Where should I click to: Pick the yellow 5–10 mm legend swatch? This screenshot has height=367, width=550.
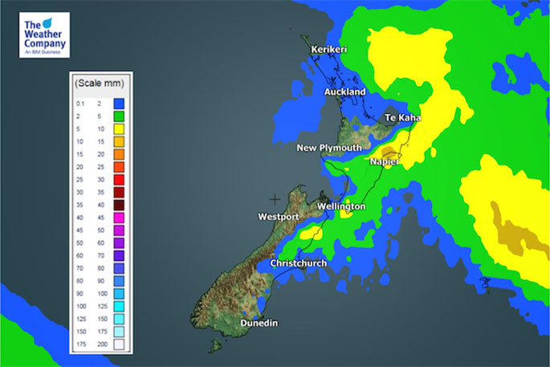(118, 129)
